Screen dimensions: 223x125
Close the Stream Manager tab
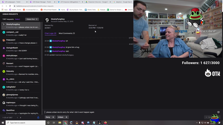(55, 2)
